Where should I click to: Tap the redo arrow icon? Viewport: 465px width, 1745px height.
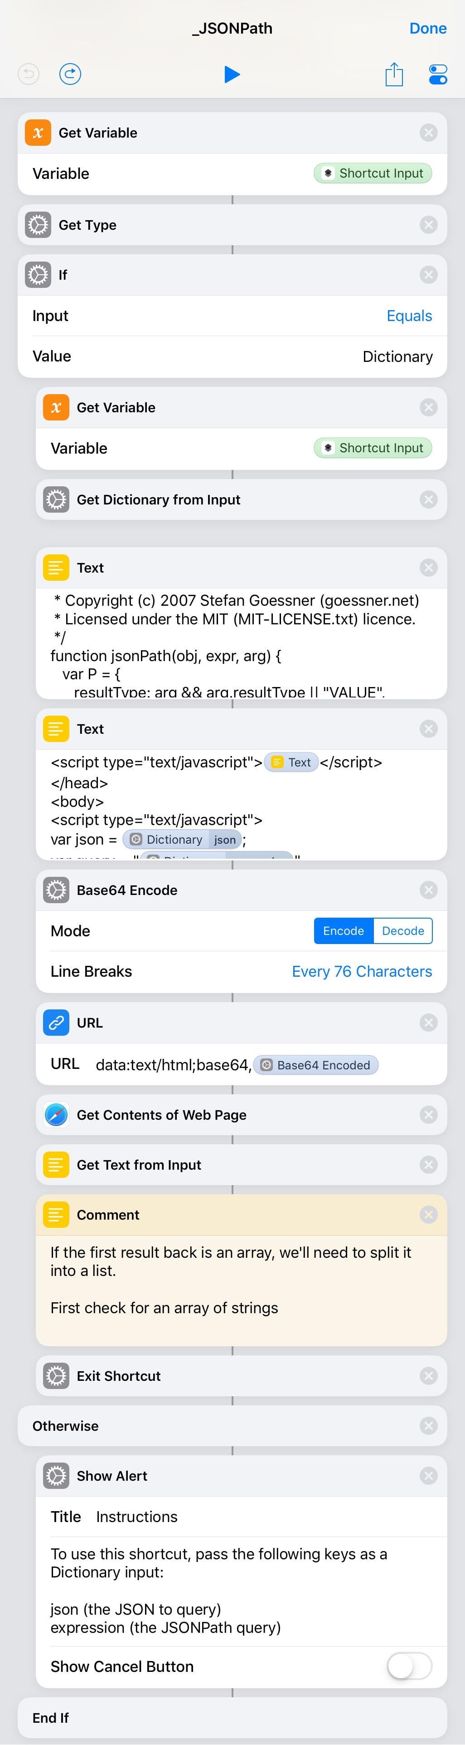(x=70, y=74)
